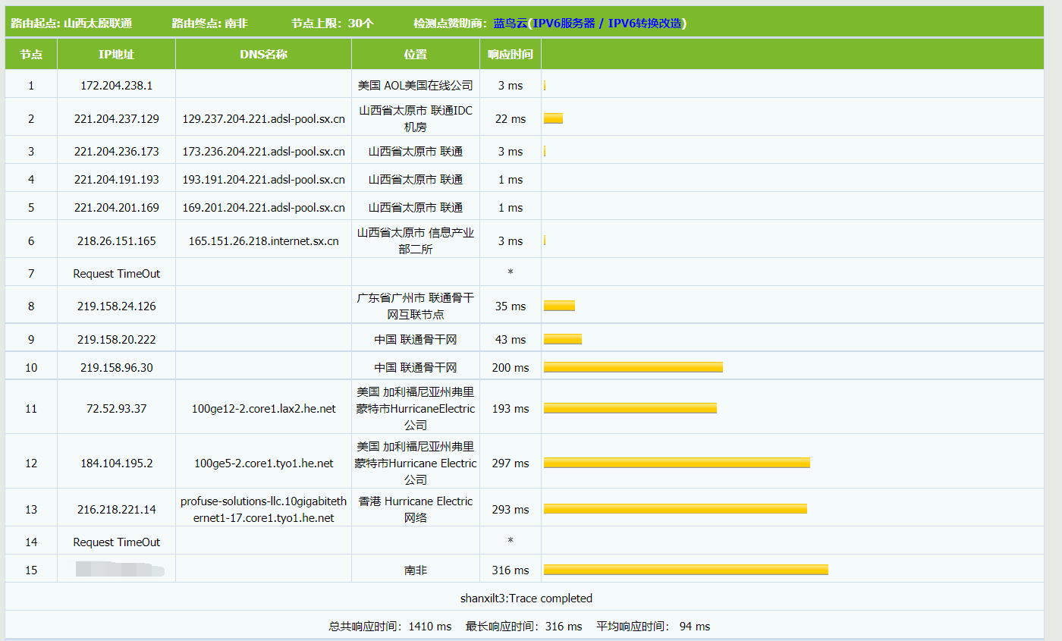Click Request TimeOut in node 7 row
The width and height of the screenshot is (1062, 641).
coord(117,274)
